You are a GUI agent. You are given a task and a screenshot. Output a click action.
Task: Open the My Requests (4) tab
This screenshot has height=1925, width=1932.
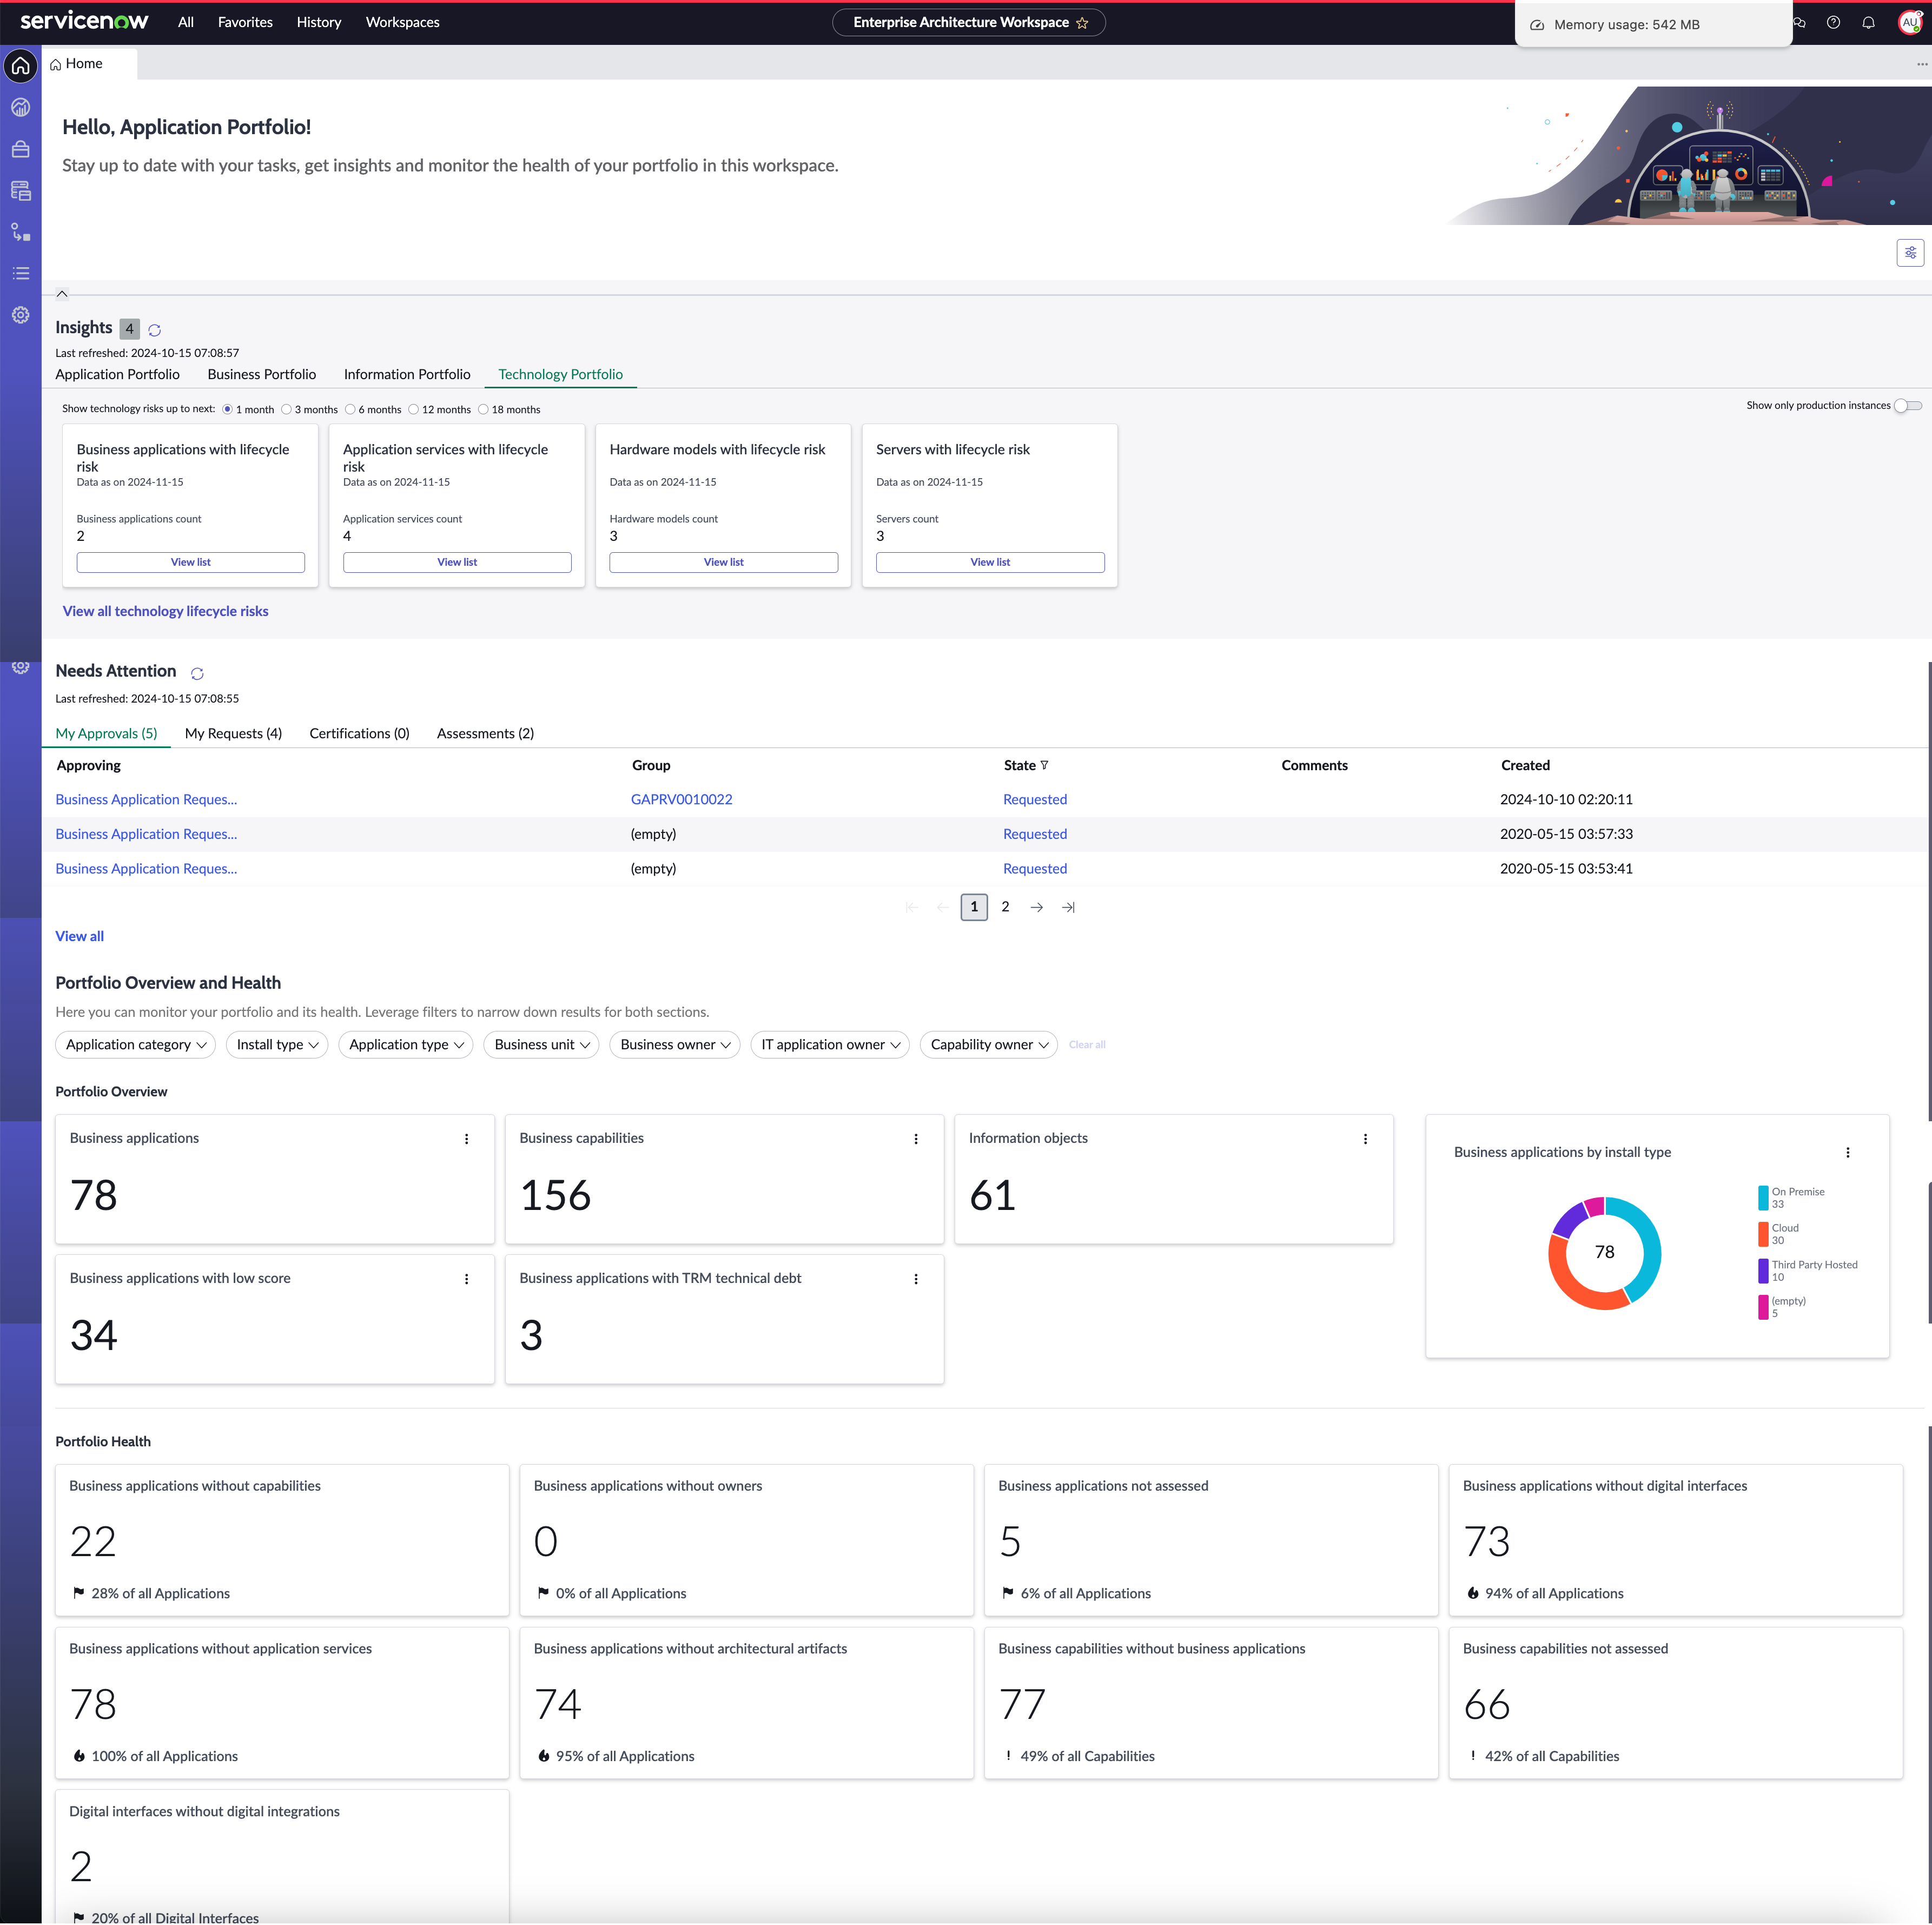coord(233,734)
